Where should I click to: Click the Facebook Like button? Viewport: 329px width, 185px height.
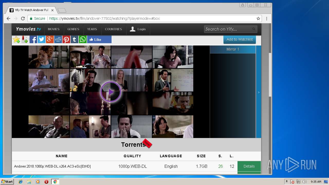[99, 39]
